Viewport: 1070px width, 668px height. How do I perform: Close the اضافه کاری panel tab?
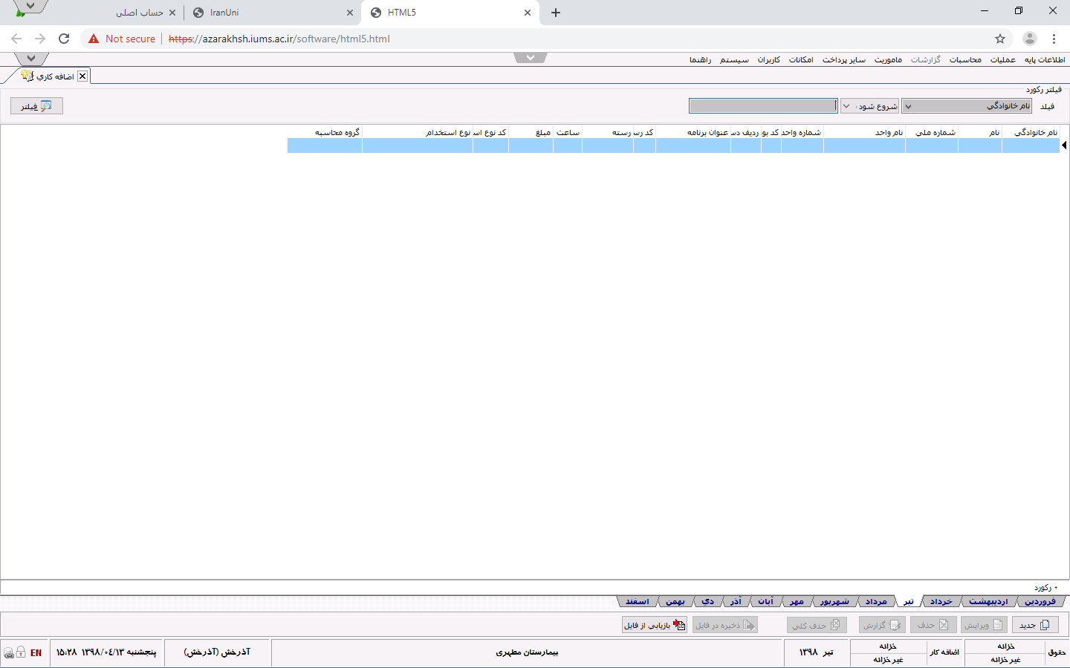(x=82, y=76)
